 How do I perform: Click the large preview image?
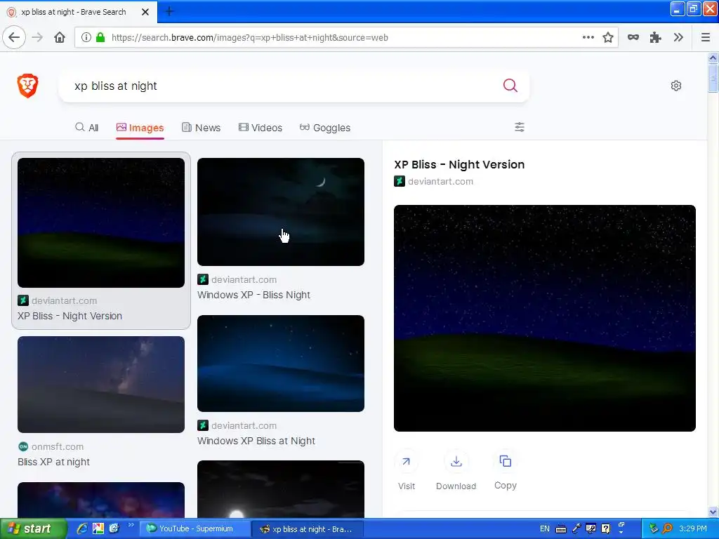(544, 318)
